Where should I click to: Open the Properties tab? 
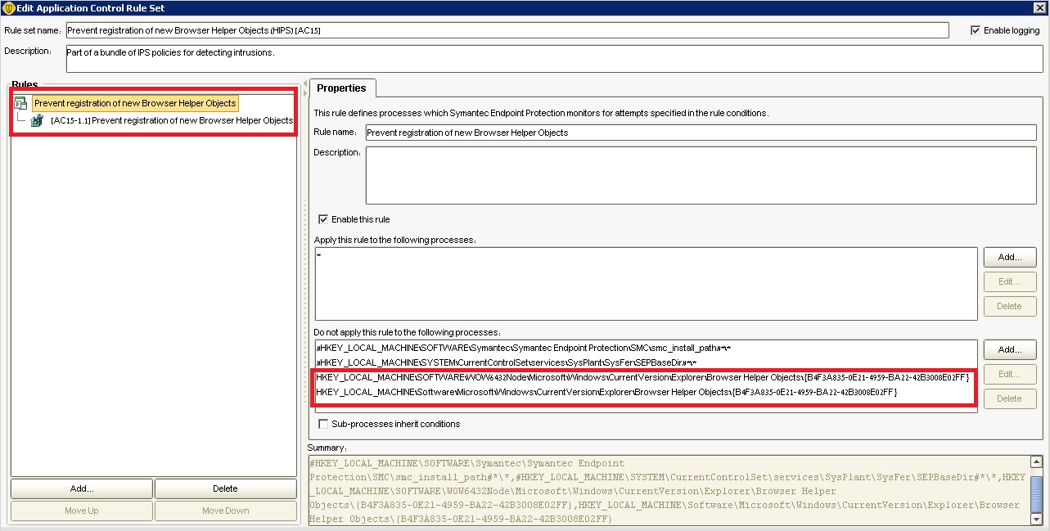coord(341,88)
